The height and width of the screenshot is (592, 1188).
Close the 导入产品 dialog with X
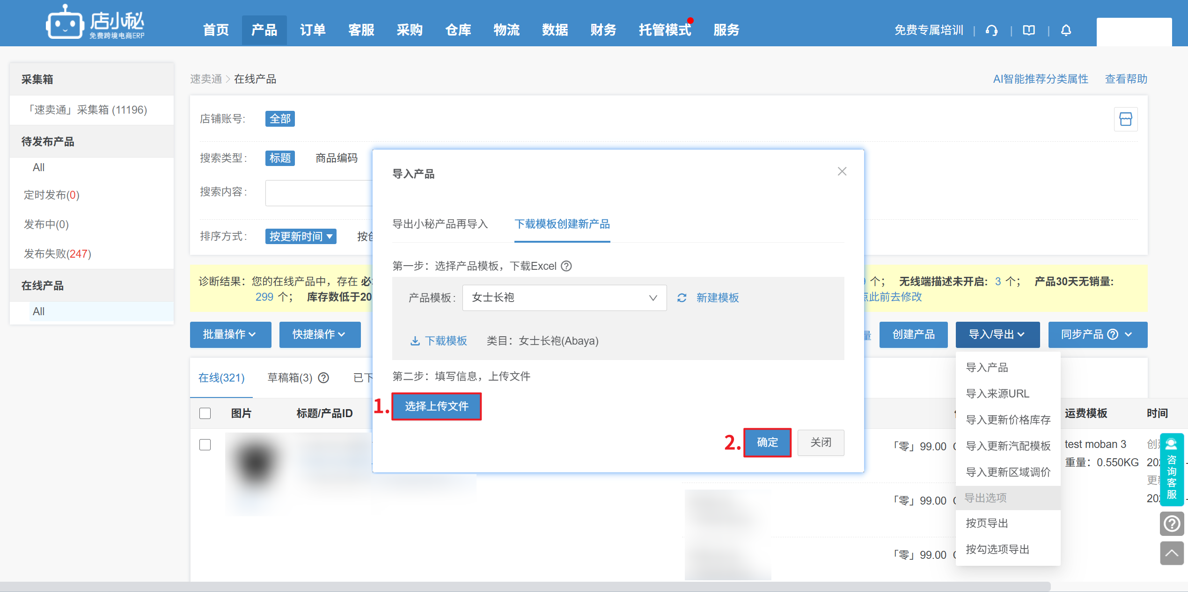(x=842, y=172)
